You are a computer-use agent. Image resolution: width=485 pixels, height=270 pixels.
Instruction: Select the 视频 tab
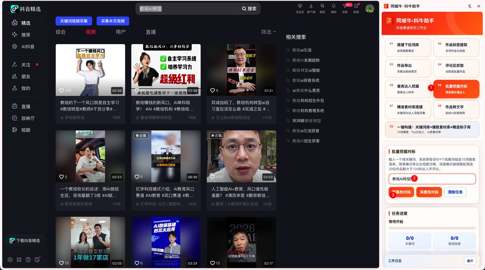(x=91, y=32)
